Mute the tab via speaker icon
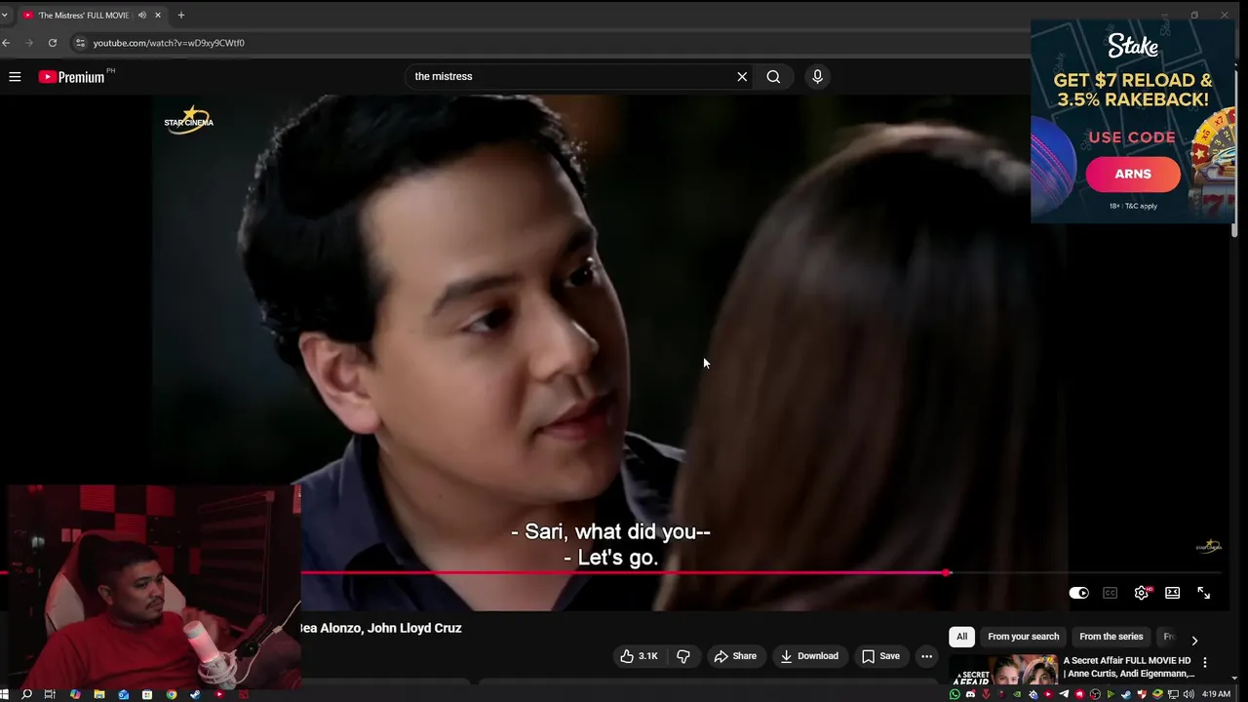The height and width of the screenshot is (702, 1248). coord(142,15)
